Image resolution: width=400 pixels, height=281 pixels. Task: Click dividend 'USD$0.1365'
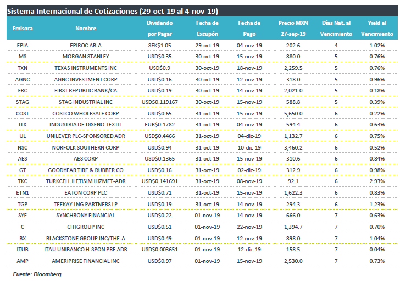tap(160, 158)
